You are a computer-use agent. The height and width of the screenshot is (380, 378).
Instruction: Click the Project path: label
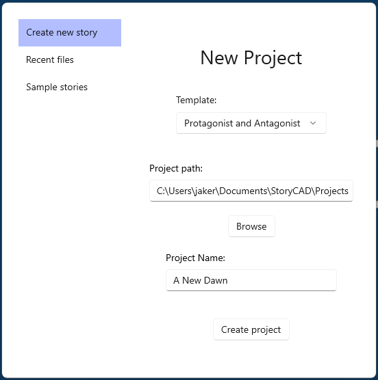176,168
